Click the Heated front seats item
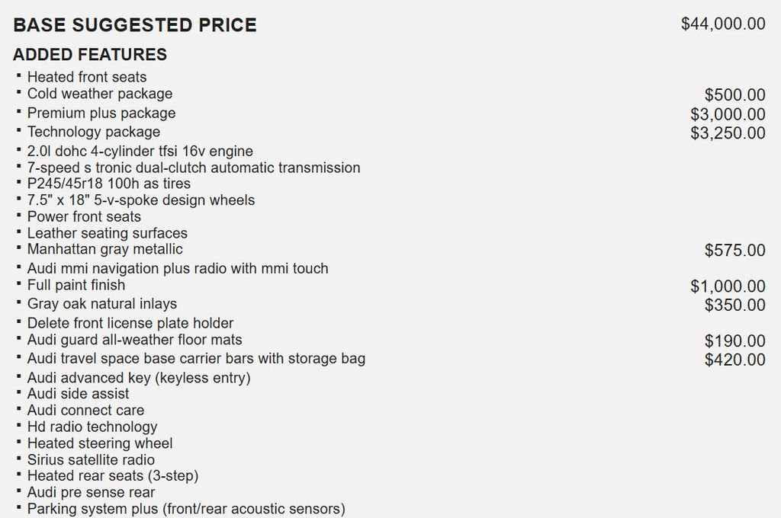 pyautogui.click(x=87, y=77)
